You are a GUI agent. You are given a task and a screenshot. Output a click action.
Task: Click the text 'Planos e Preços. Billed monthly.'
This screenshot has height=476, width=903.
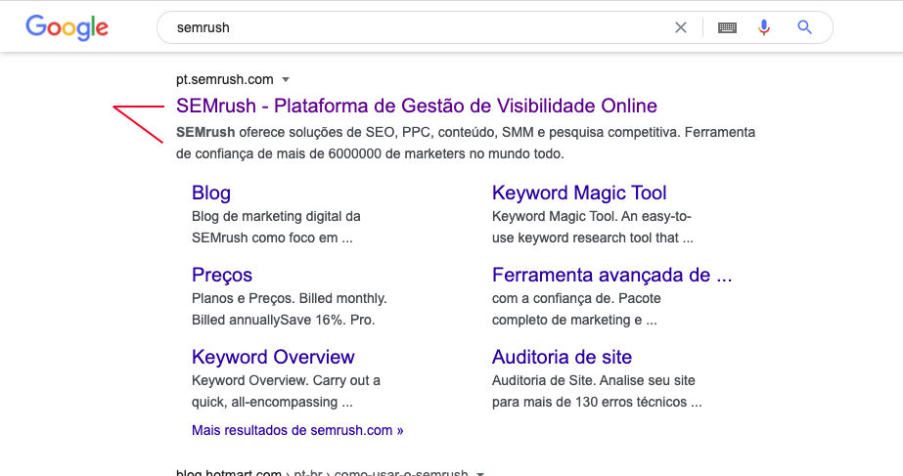(x=290, y=299)
